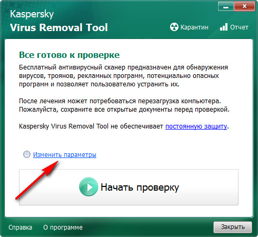Open the Карантин section label
The image size is (258, 237).
click(x=194, y=27)
